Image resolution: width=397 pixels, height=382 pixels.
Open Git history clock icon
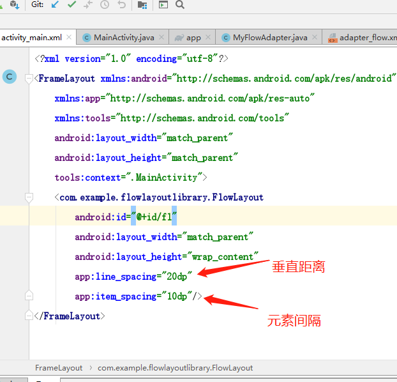(x=105, y=4)
